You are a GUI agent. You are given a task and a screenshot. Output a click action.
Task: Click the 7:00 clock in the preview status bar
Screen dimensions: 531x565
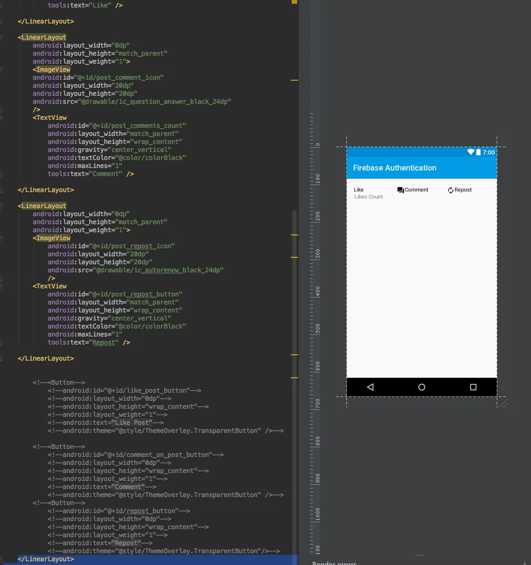[x=489, y=152]
